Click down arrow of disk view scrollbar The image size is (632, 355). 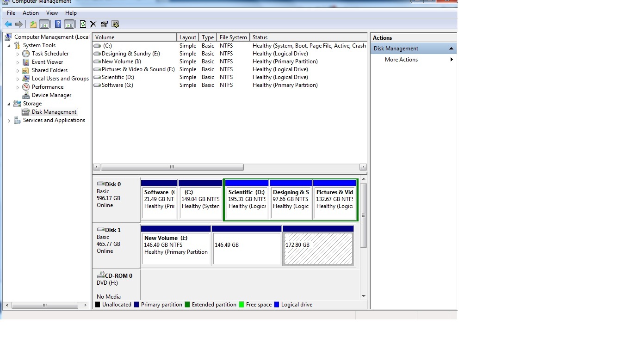point(364,296)
